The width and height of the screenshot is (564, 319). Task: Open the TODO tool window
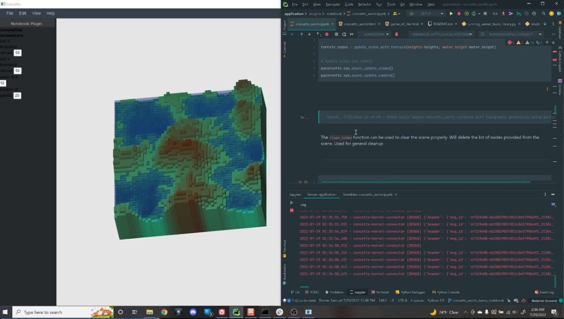coord(312,292)
